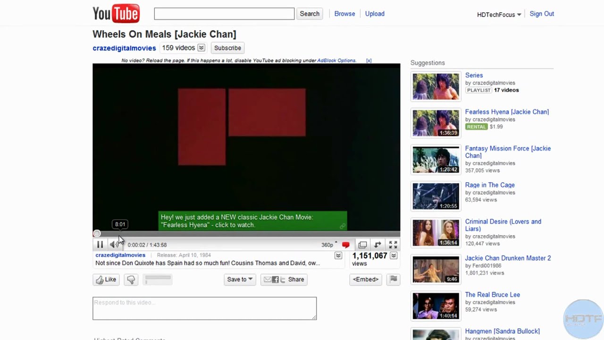The width and height of the screenshot is (604, 340).
Task: Open the Series playlist title link
Action: click(474, 75)
